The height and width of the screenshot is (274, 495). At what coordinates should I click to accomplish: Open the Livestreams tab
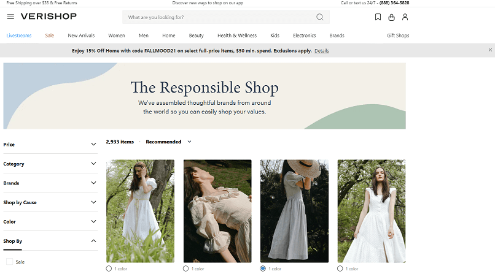[19, 36]
